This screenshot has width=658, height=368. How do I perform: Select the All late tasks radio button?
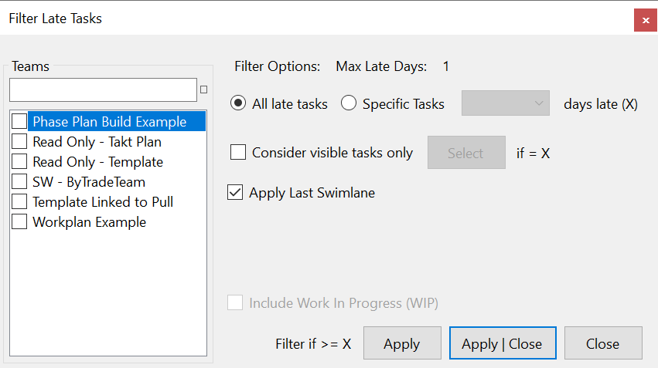click(x=238, y=103)
